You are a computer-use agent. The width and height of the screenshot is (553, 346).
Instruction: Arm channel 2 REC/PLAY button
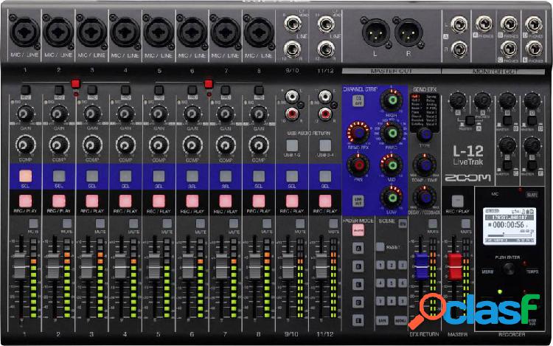[59, 201]
